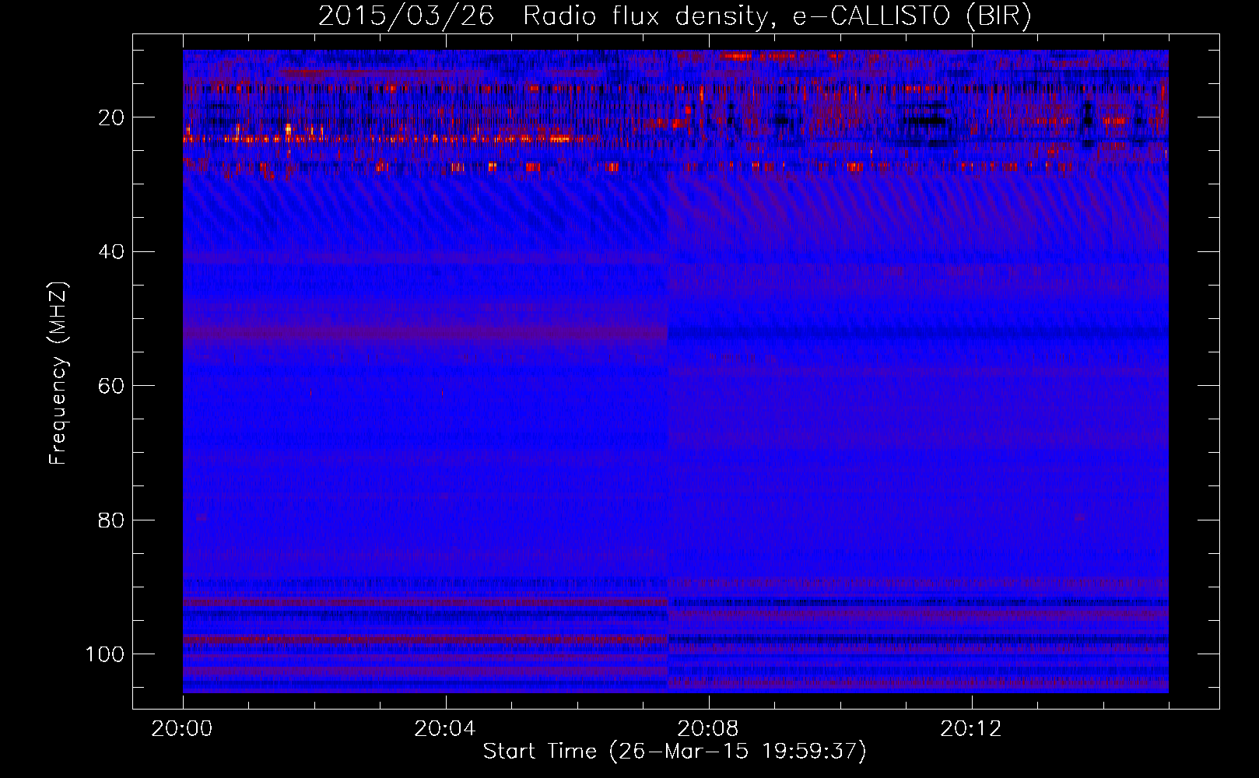Click the frequency label 80
Screen dimensions: 1259x778
(112, 520)
